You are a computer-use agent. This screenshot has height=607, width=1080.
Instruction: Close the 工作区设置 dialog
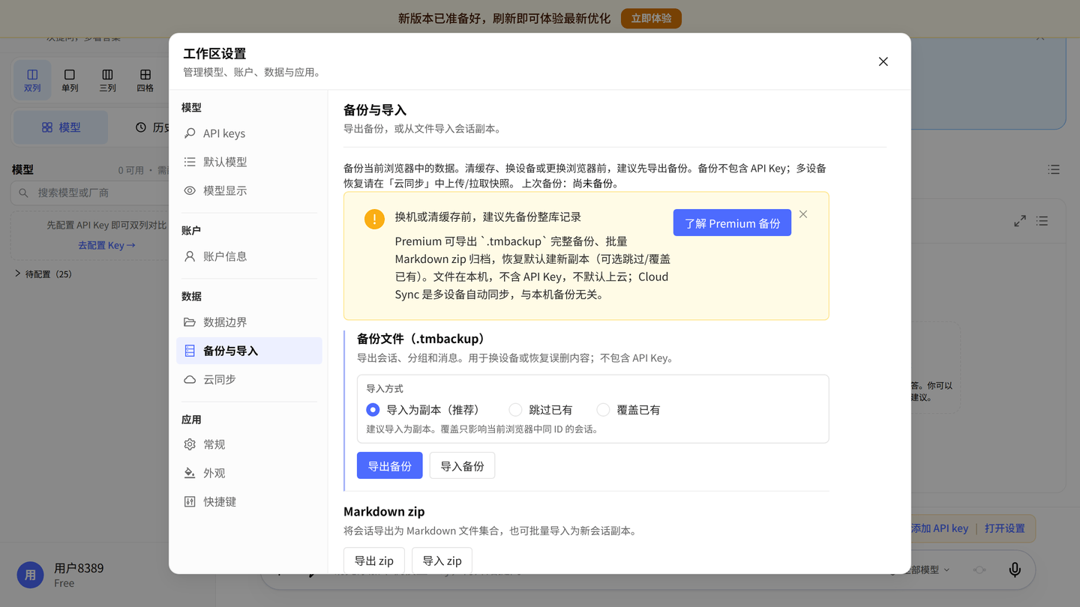[883, 61]
